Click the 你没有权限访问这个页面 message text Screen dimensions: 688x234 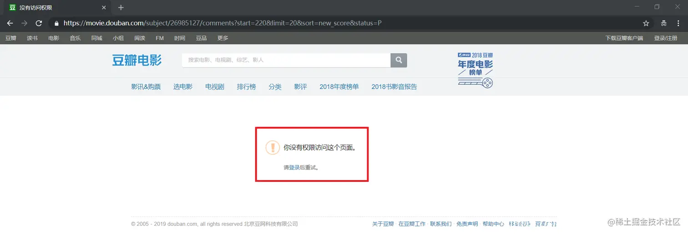319,148
